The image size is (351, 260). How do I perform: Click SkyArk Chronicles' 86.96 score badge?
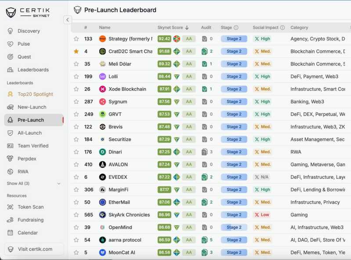[164, 215]
